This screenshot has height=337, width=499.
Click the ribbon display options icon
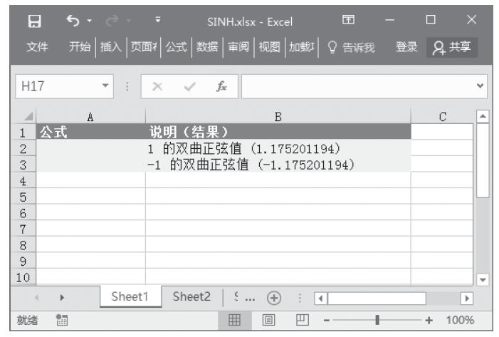point(348,21)
